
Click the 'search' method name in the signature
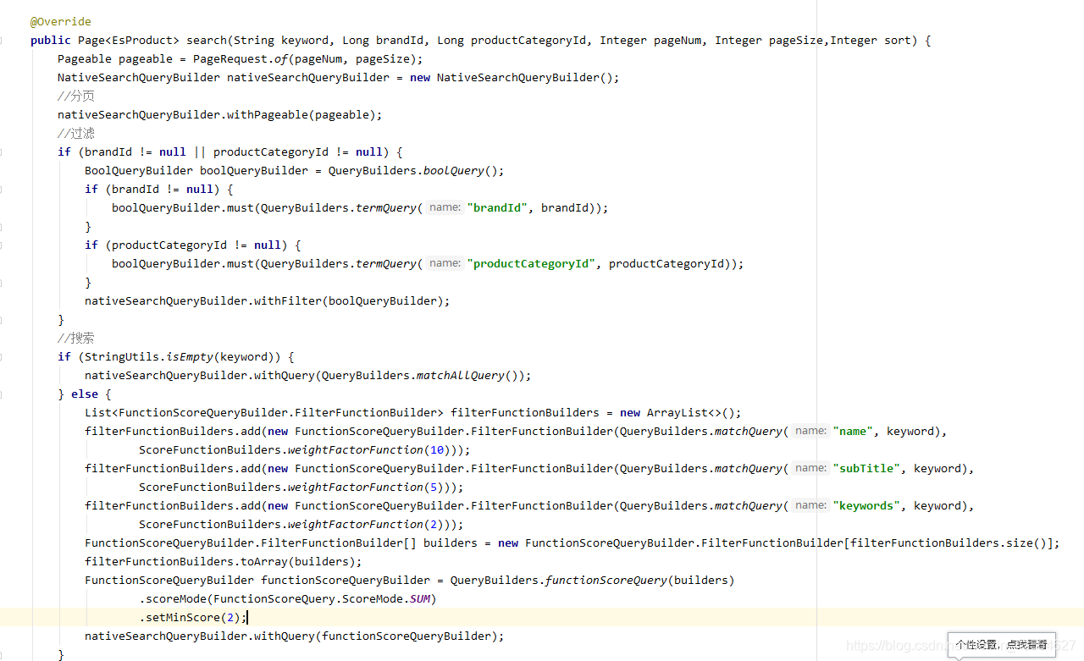(207, 40)
